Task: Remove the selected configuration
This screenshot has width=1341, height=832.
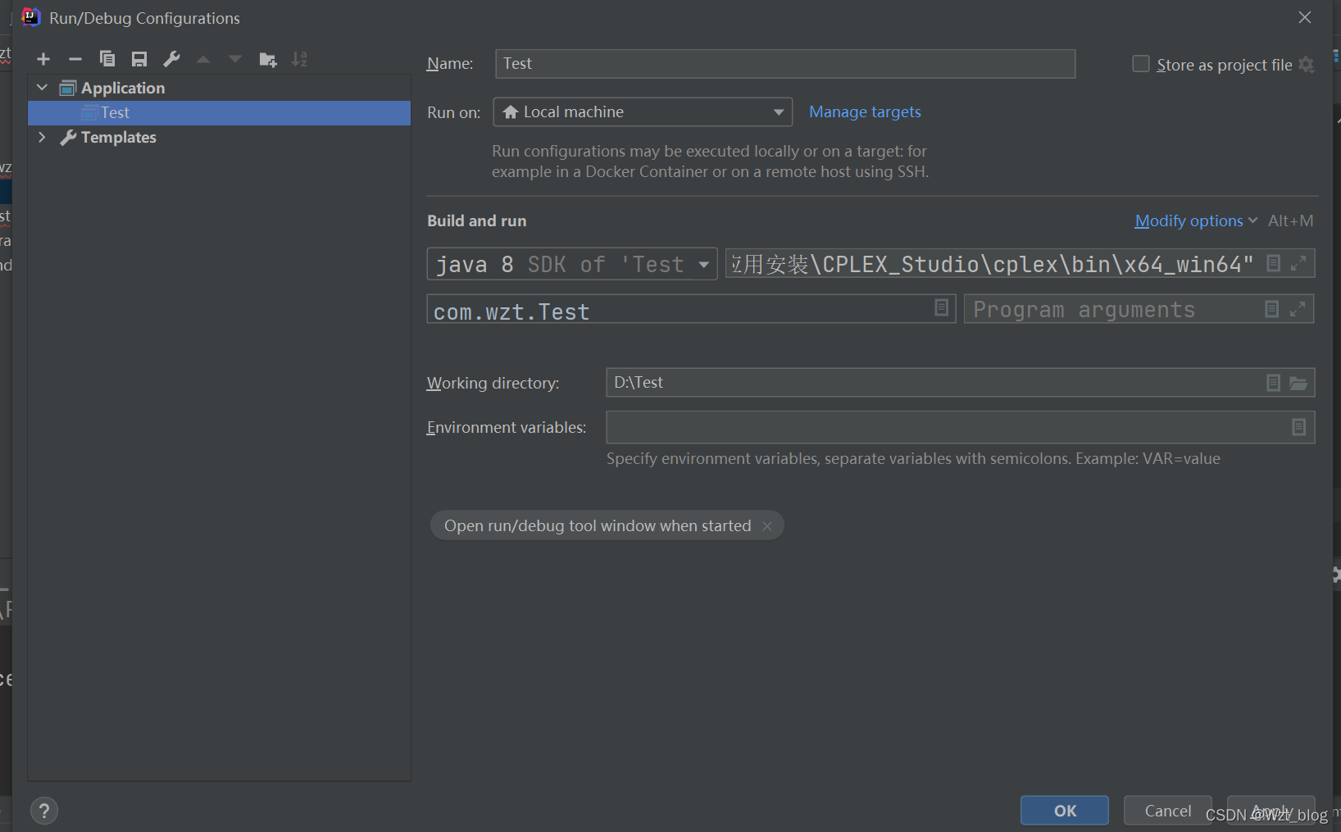Action: [x=75, y=59]
